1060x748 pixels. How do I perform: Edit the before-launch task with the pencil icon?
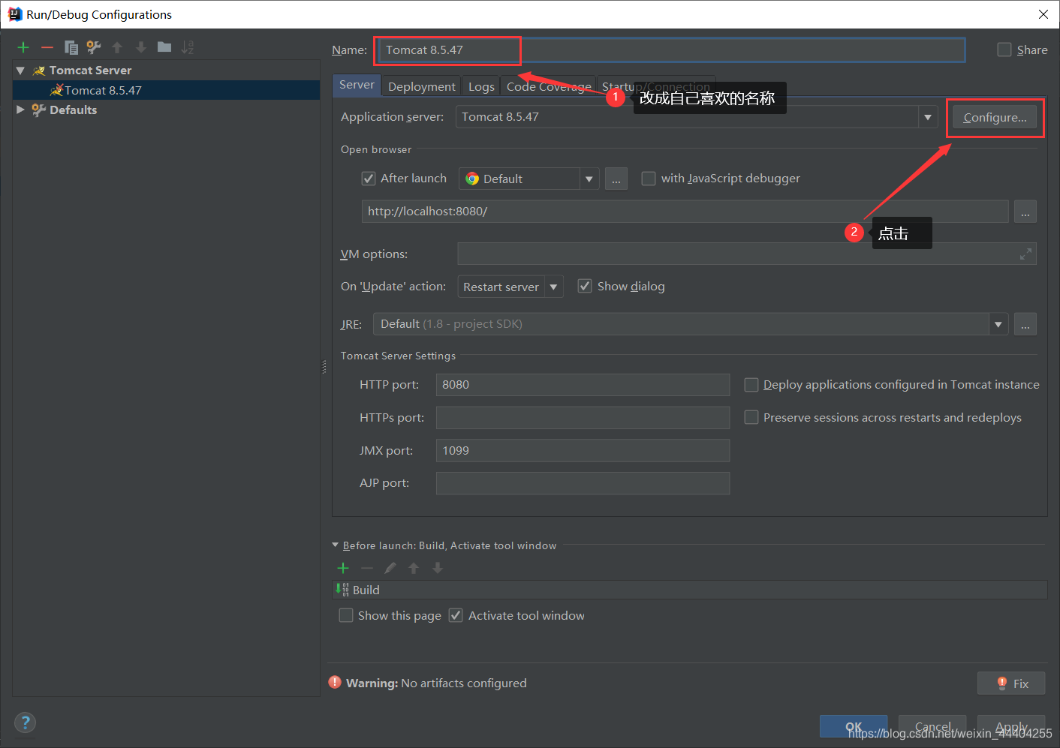click(x=390, y=568)
